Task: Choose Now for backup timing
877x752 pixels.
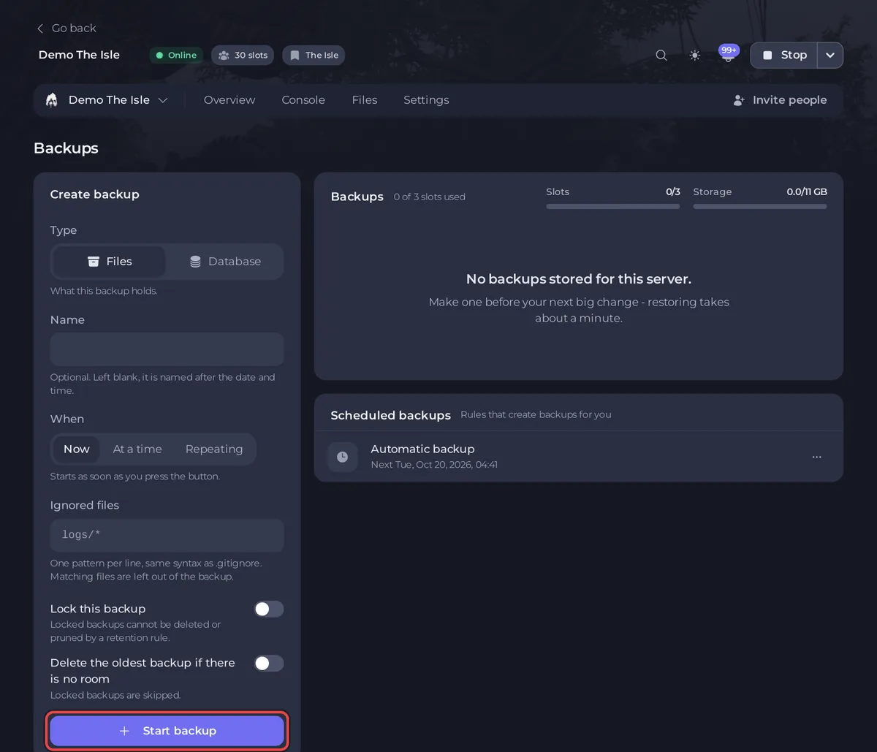Action: [77, 449]
